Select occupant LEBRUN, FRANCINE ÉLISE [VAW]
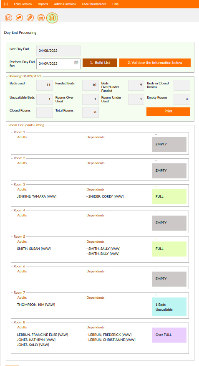 [x=43, y=335]
